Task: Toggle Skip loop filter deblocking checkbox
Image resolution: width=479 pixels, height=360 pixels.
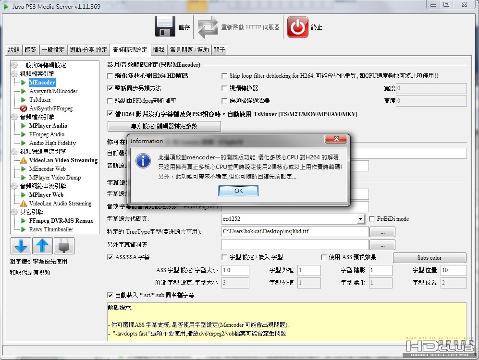Action: click(224, 76)
